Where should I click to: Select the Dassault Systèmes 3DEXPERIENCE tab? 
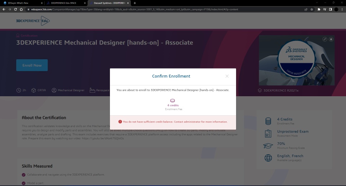(x=109, y=3)
